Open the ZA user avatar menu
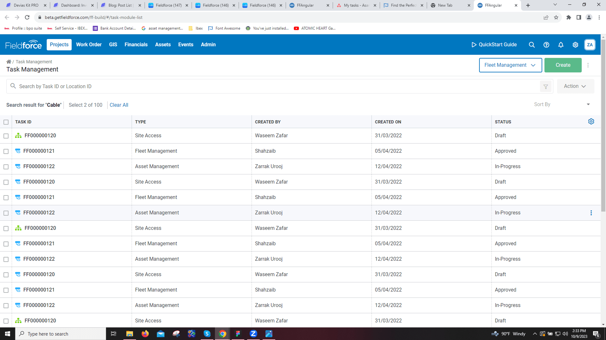 pyautogui.click(x=590, y=45)
